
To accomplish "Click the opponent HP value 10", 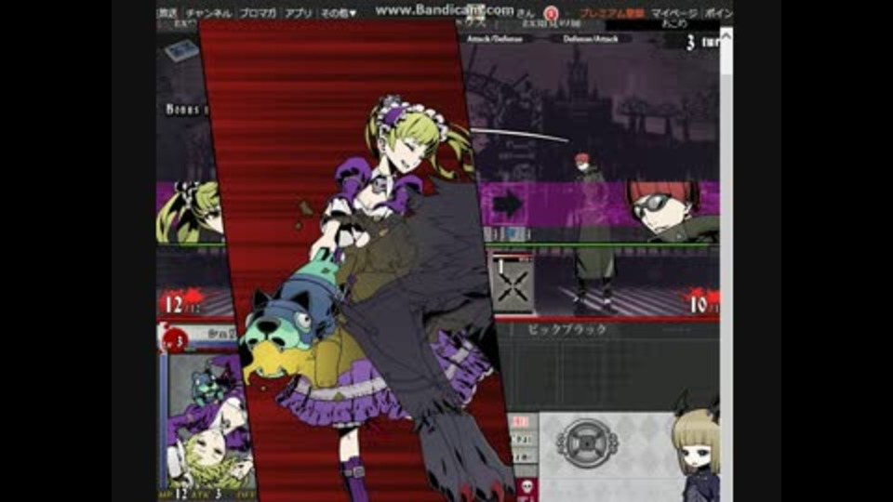I will 699,305.
